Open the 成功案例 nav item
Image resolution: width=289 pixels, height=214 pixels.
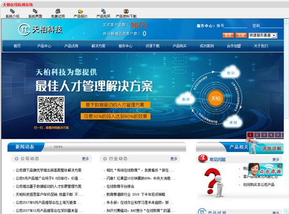pos(207,46)
